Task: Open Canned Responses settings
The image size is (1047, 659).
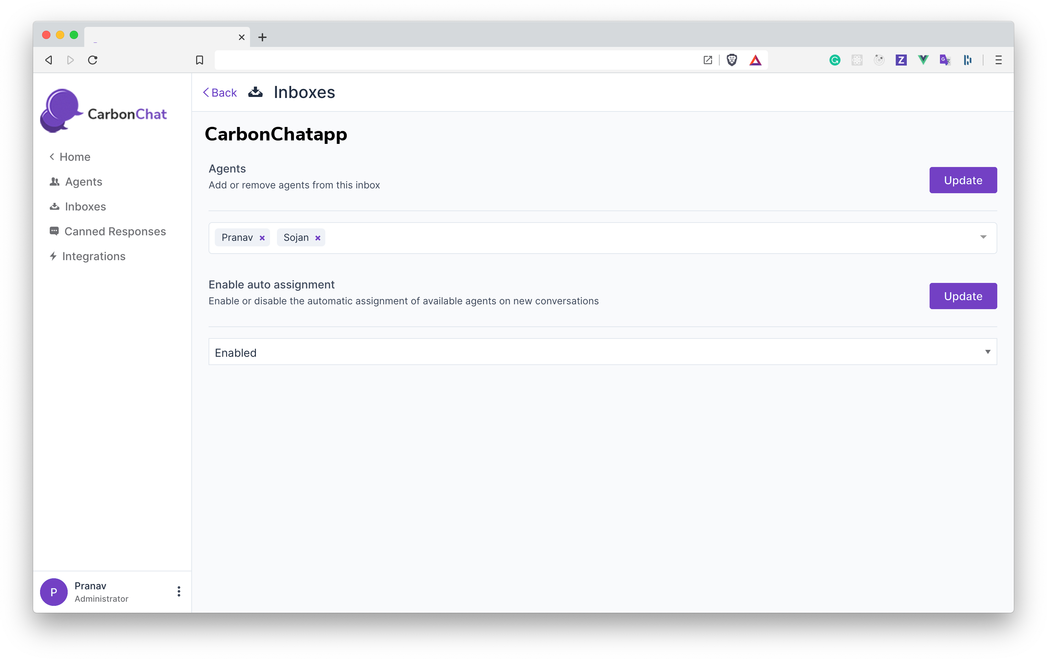Action: 115,232
